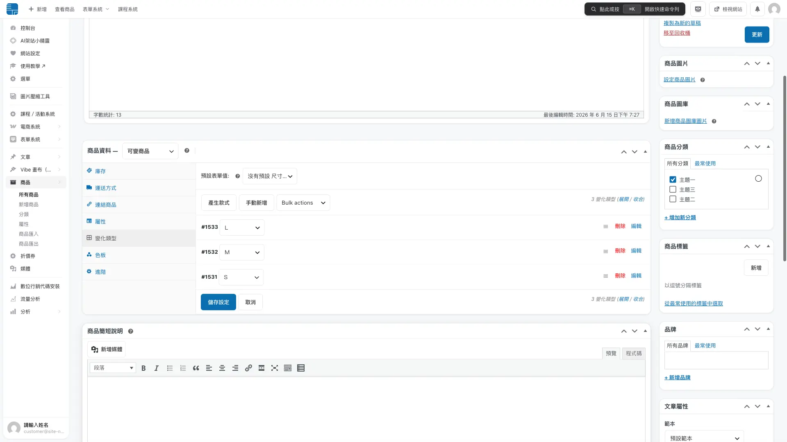Screen dimensions: 787x442
Task: Click the 產生款式 generate variations button
Action: pyautogui.click(x=219, y=203)
